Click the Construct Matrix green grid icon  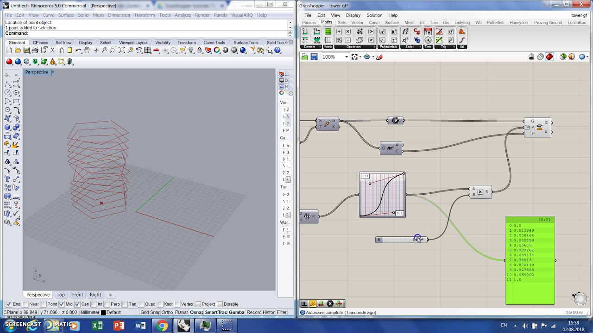[x=328, y=31]
